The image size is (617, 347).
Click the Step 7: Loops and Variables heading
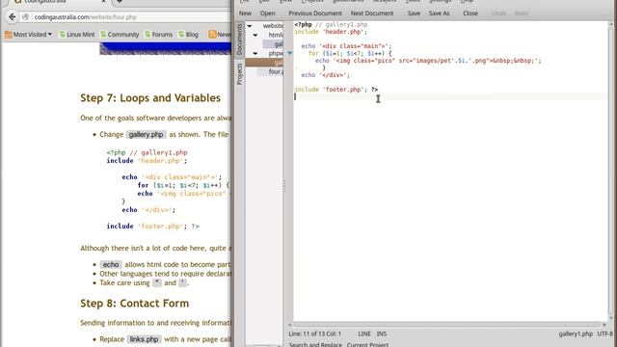[x=150, y=98]
